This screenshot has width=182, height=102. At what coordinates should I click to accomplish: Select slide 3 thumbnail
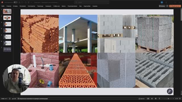[7, 24]
